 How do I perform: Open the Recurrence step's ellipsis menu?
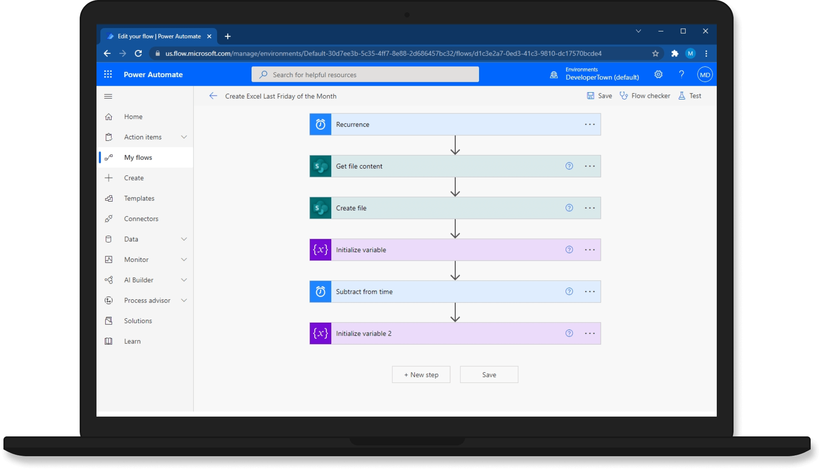coord(590,125)
